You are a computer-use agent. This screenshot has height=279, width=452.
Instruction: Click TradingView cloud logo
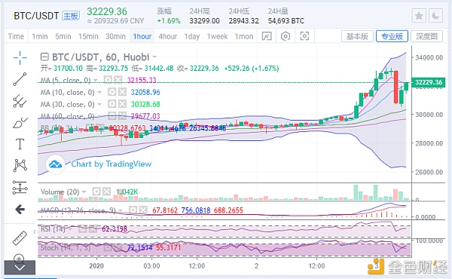tap(55, 164)
